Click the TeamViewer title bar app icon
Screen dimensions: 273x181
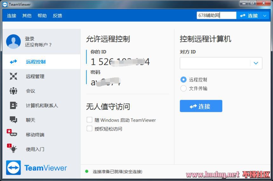coord(5,4)
